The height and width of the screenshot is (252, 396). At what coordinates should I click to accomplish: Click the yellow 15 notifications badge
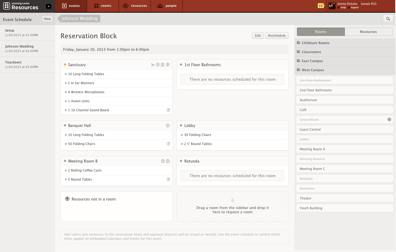[x=321, y=6]
